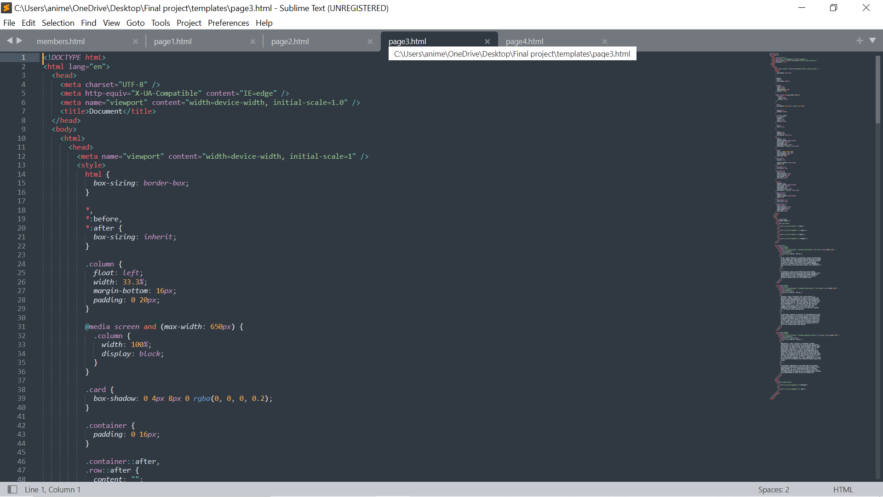Click the Line 1, Column 1 status

coord(52,490)
